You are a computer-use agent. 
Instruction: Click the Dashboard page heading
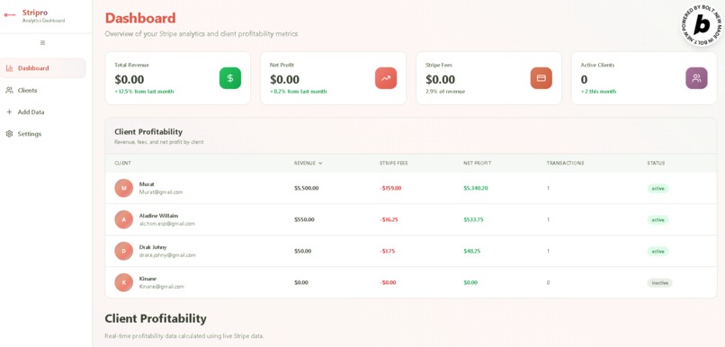pos(140,18)
